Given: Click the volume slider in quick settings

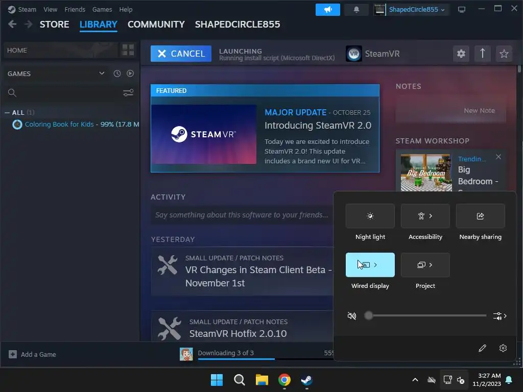Looking at the screenshot, I should pos(425,315).
